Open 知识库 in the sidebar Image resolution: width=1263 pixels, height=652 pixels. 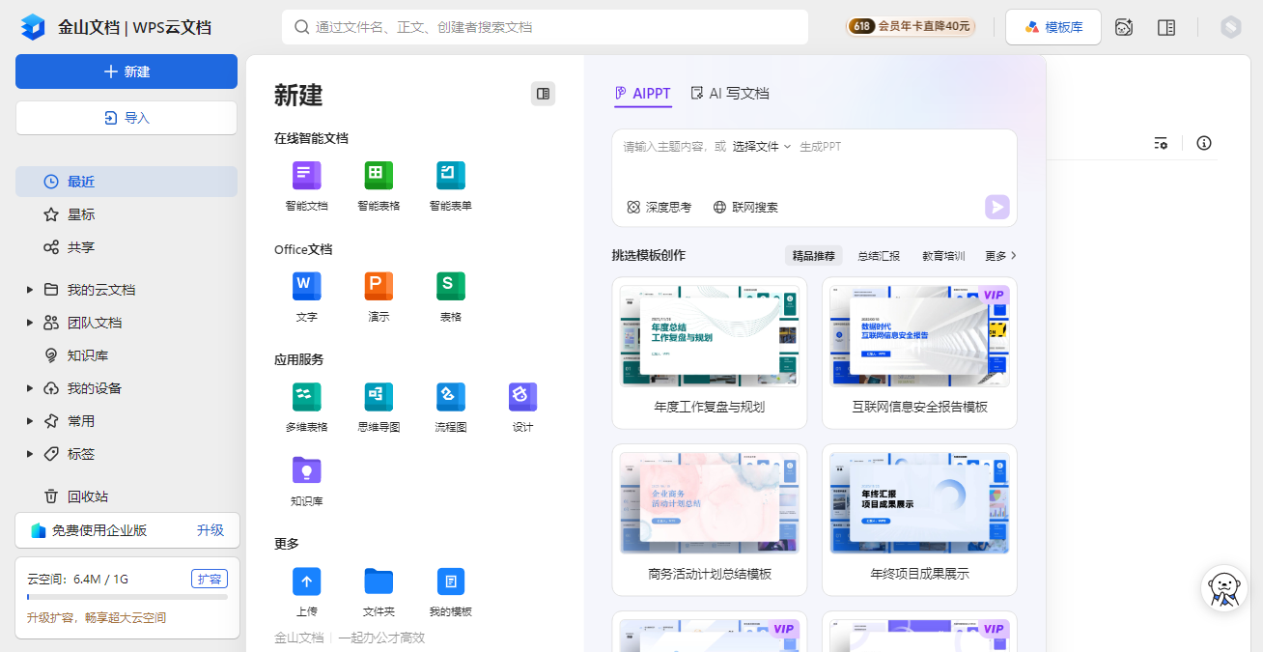pos(126,355)
